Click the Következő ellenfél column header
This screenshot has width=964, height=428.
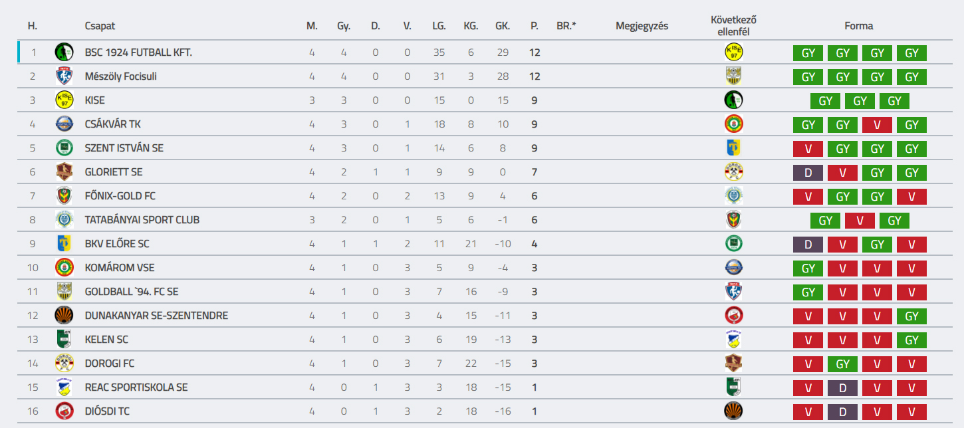734,26
